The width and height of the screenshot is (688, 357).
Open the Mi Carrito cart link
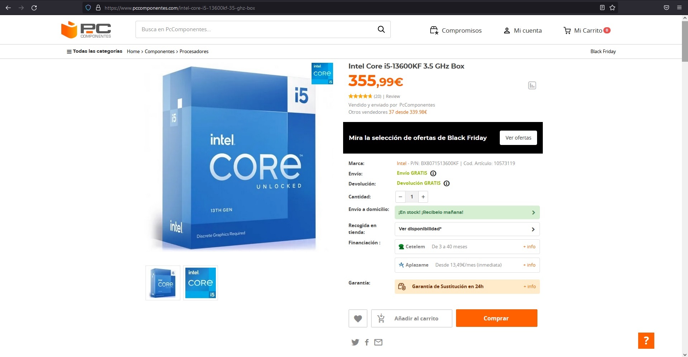[x=587, y=30]
